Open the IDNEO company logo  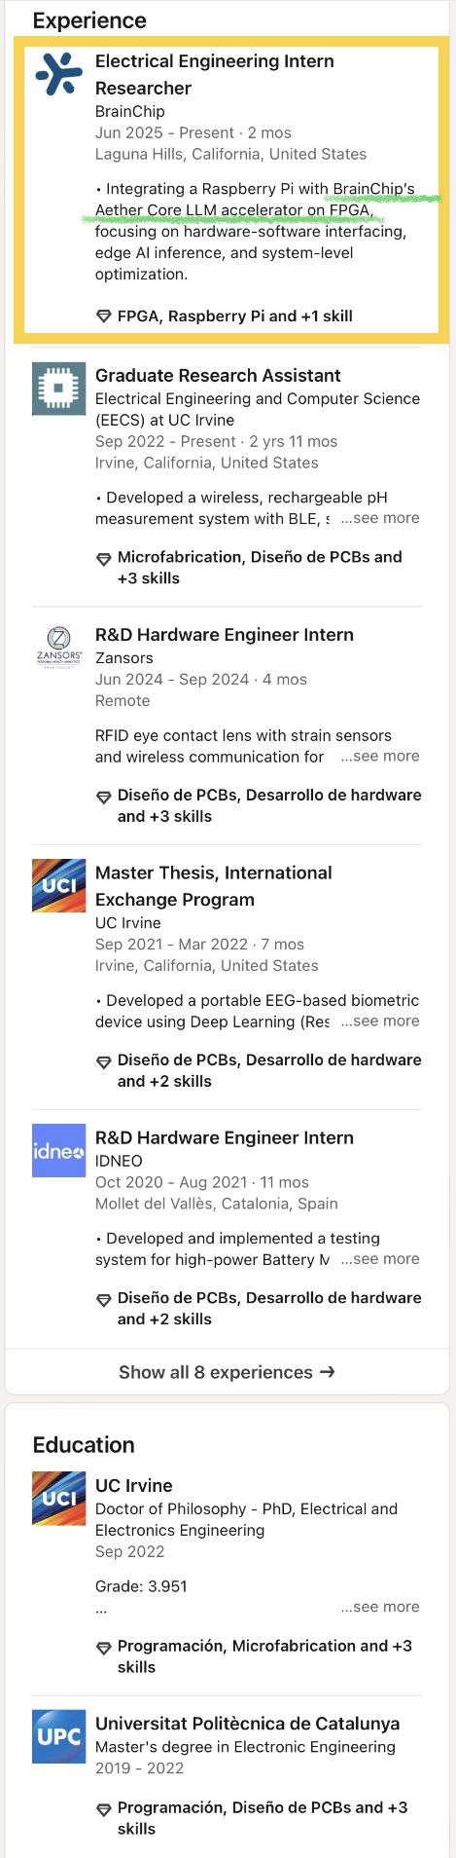(58, 1150)
